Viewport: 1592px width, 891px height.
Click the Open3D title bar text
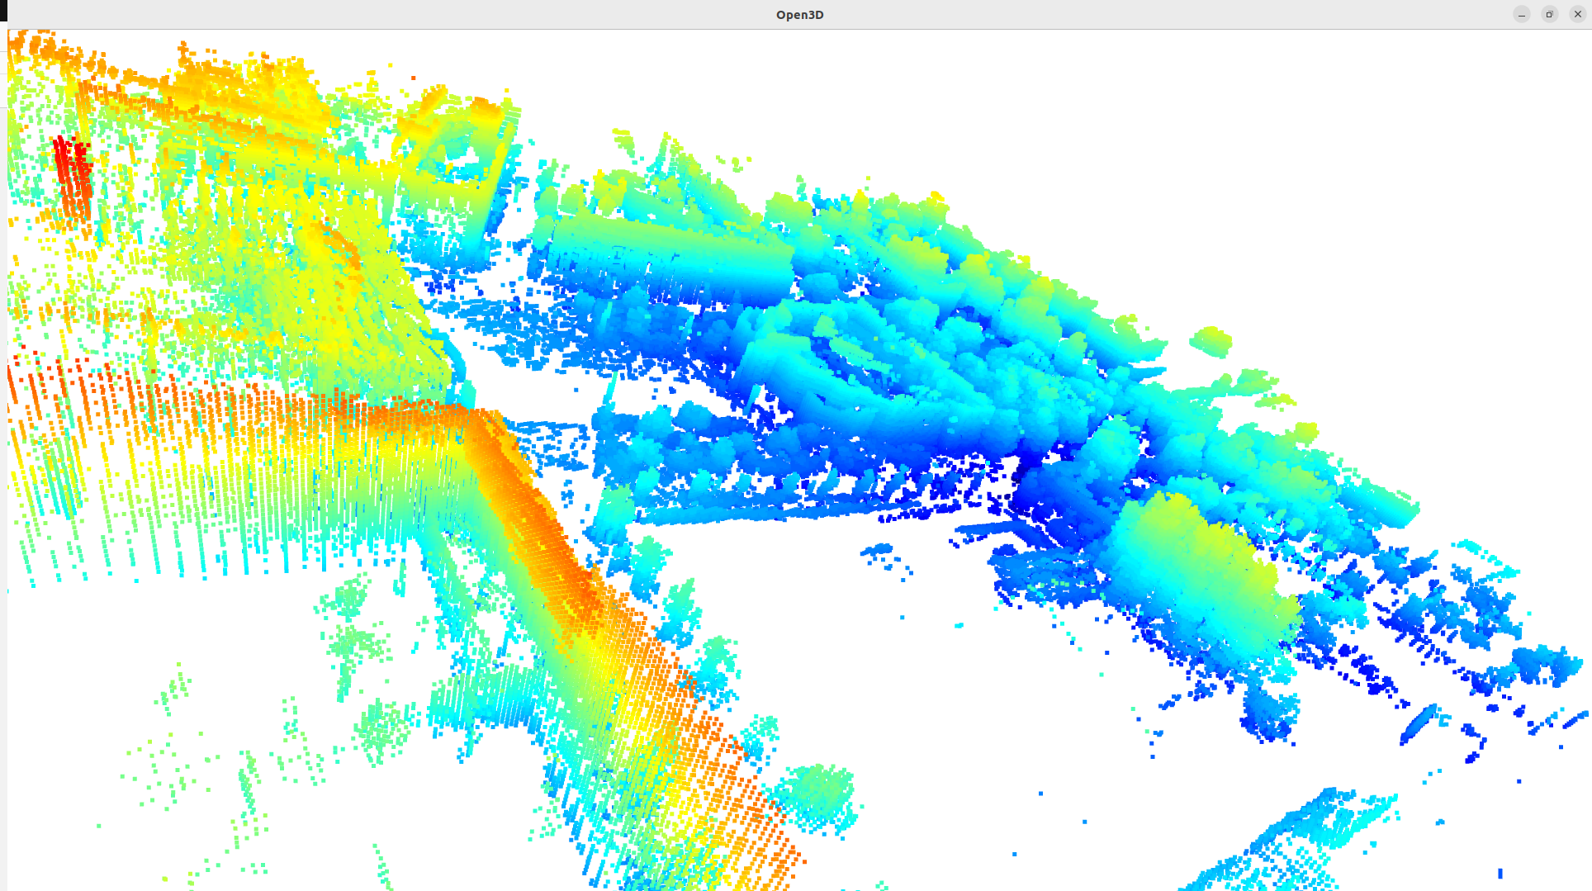tap(798, 15)
